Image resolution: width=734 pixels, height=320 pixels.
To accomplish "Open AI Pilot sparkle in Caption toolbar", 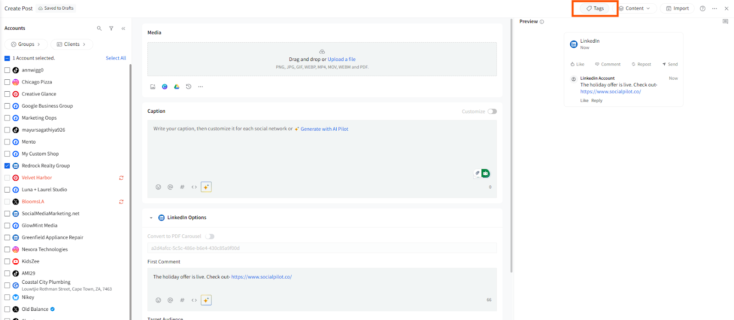I will (x=206, y=187).
